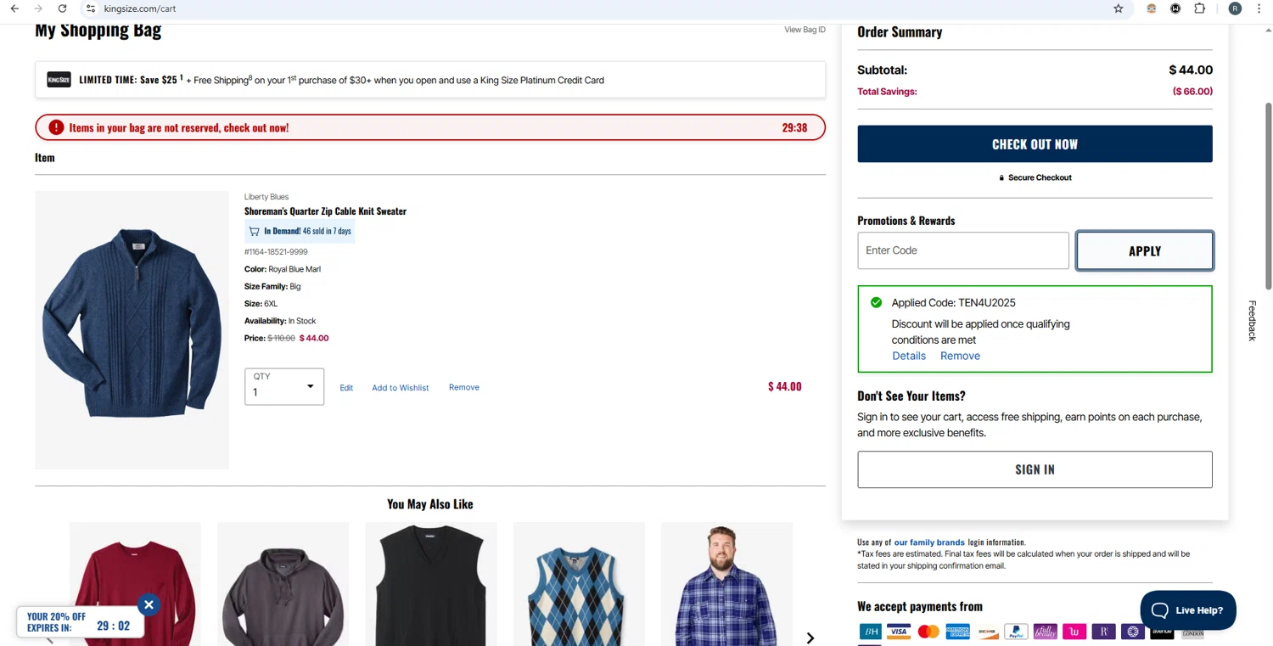Close the 20% off expiry popup
This screenshot has width=1273, height=646.
pos(149,604)
